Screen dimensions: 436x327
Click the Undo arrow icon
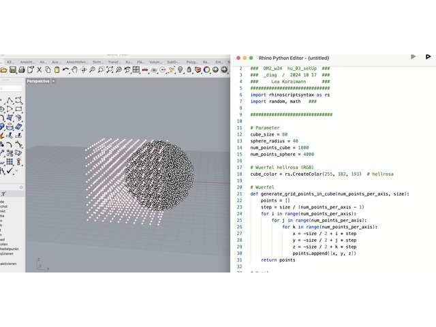(x=65, y=69)
